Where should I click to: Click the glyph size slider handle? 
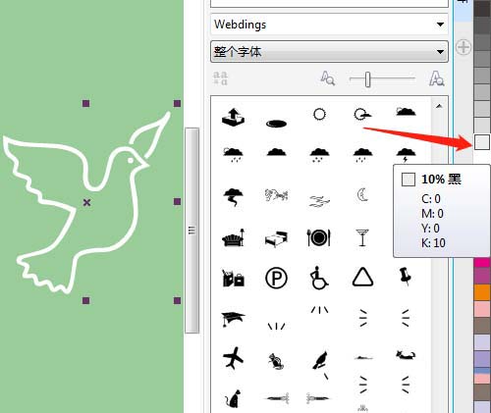368,79
